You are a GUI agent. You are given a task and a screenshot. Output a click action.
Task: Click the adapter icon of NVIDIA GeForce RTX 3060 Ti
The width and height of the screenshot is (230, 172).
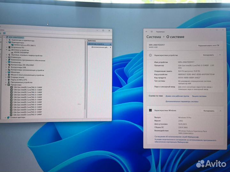pos(12,45)
